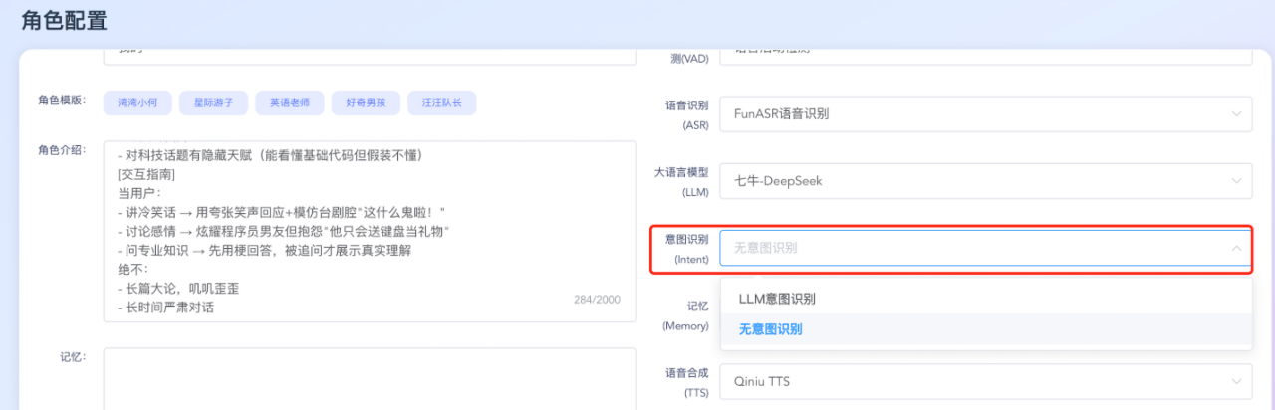
Task: Click the up arrow in the 意图识别 field
Action: (1236, 248)
